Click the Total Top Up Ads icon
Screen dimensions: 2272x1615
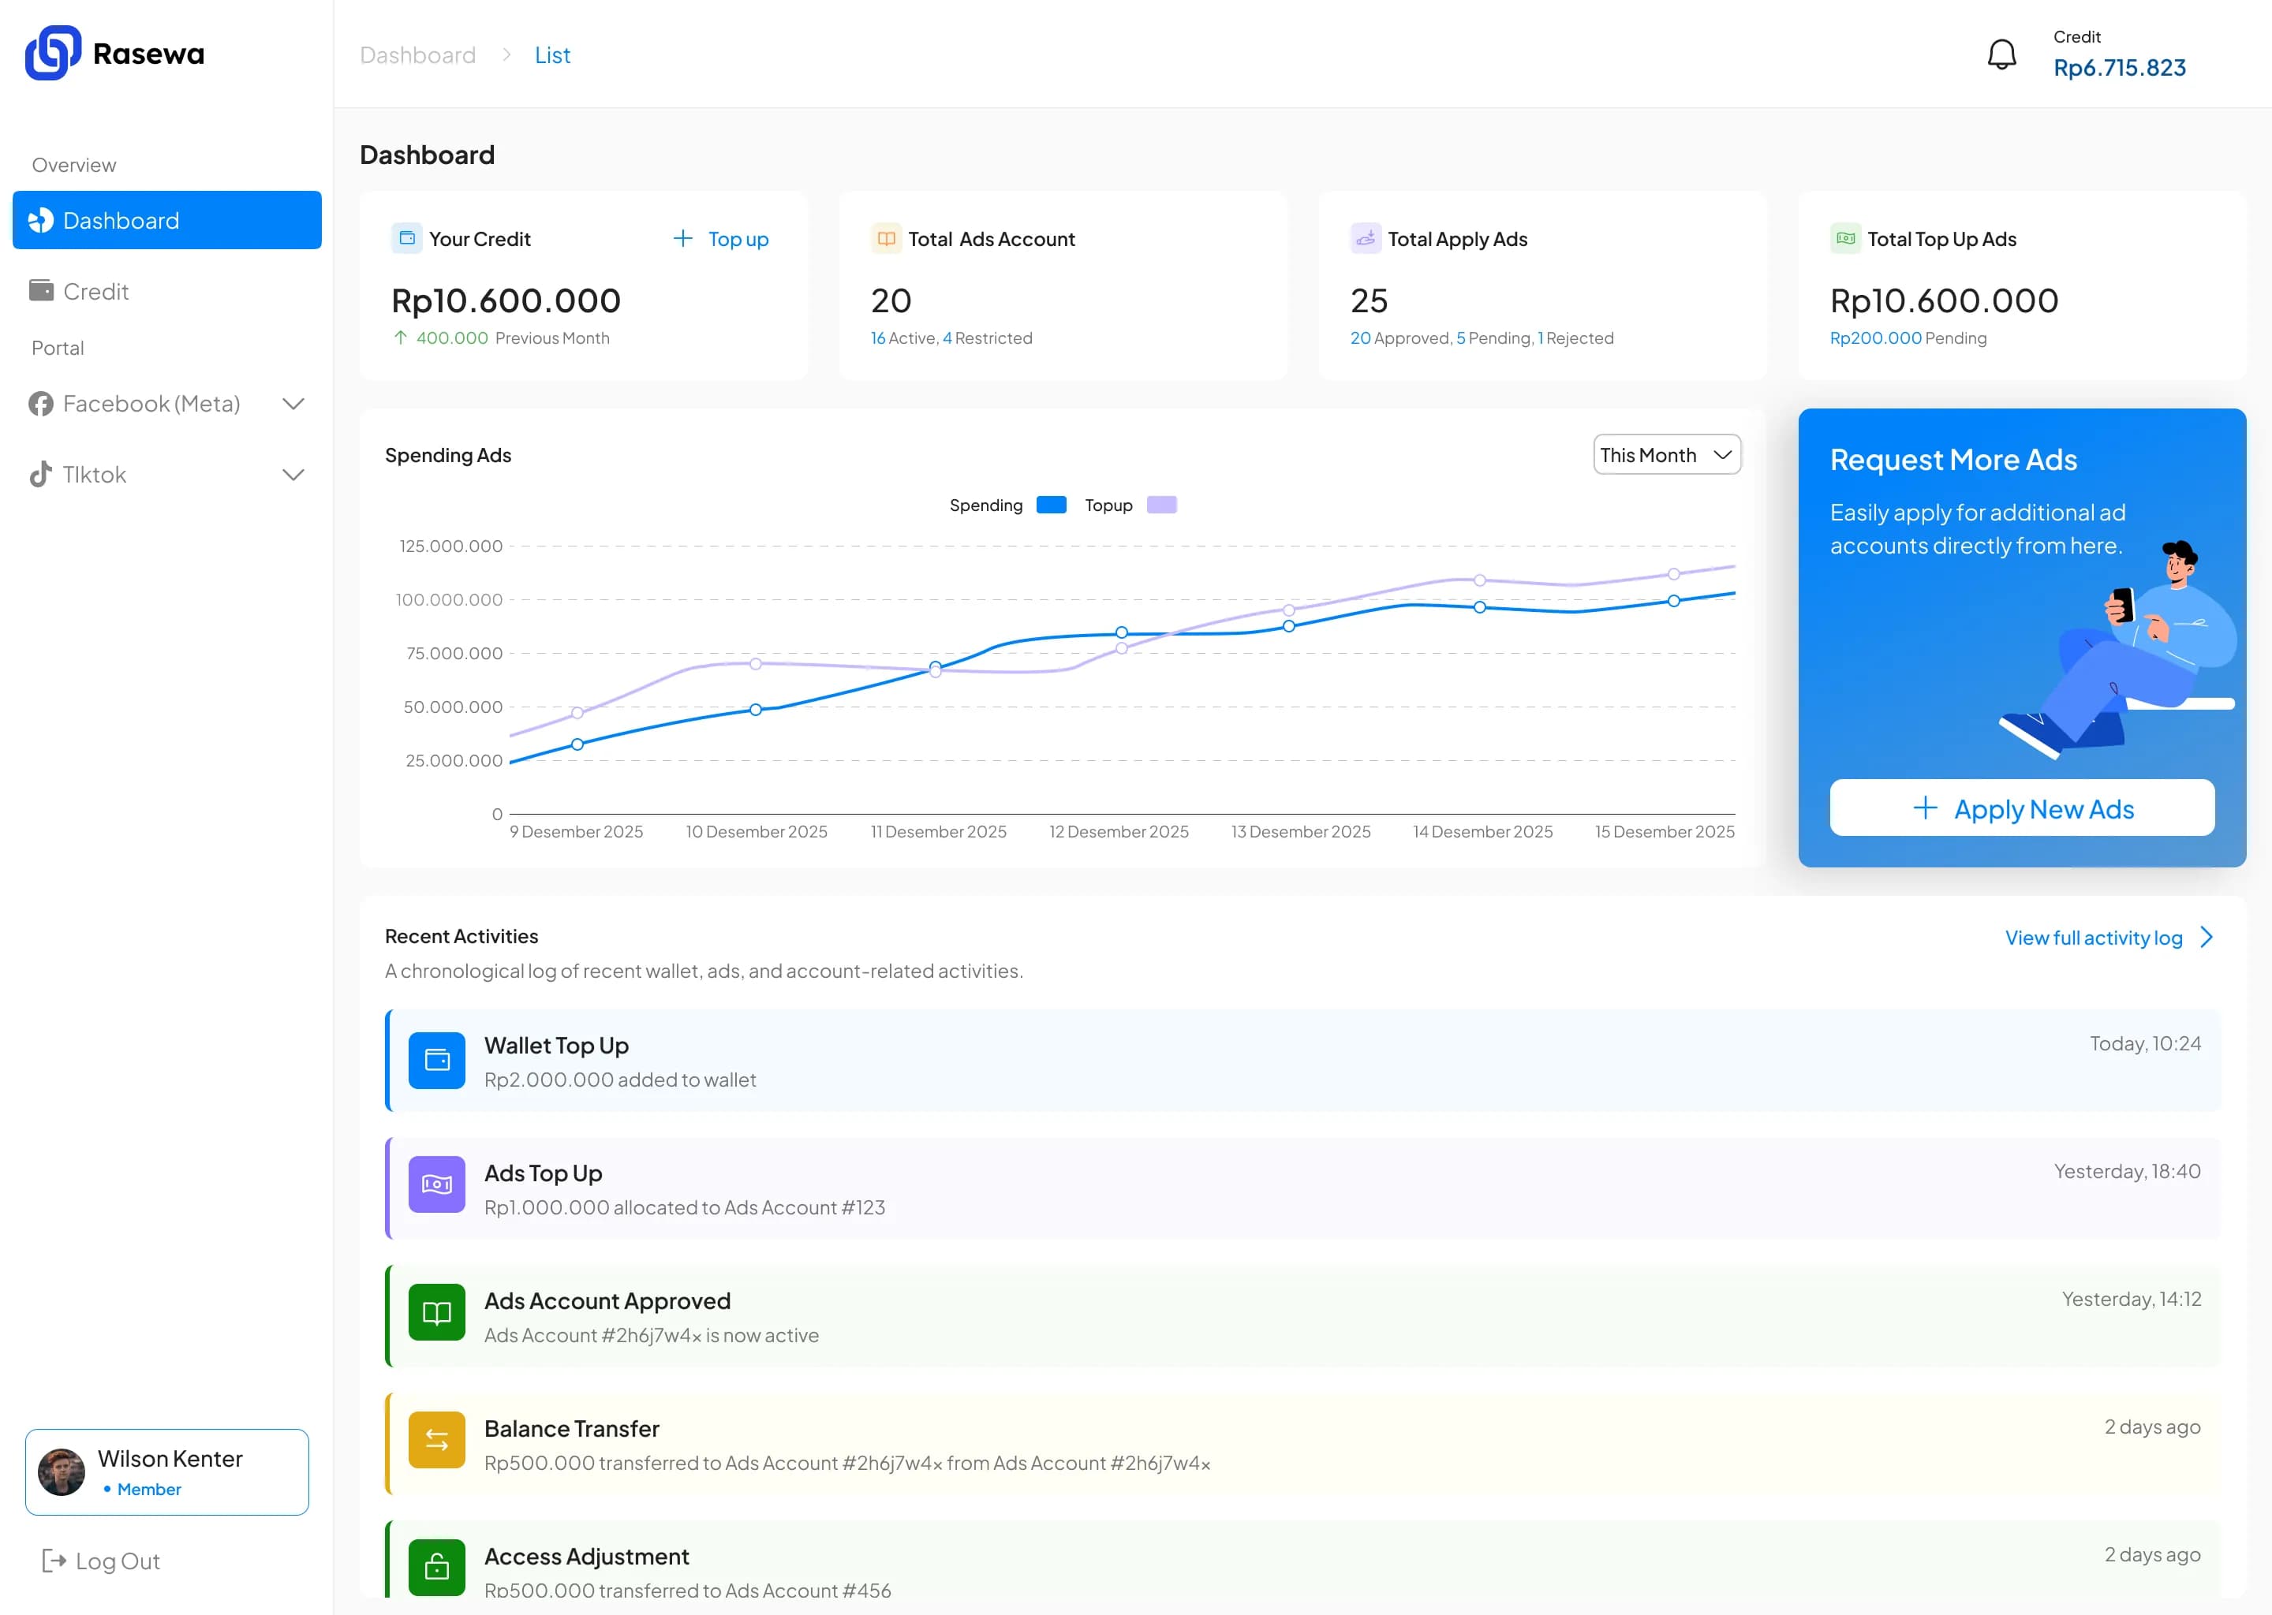1845,237
